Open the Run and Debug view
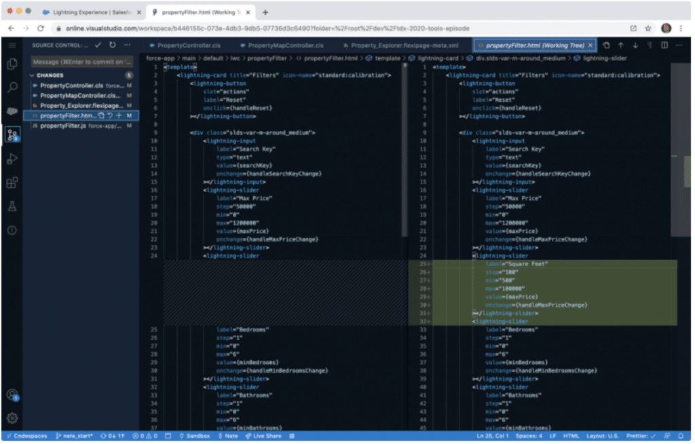 tap(12, 159)
